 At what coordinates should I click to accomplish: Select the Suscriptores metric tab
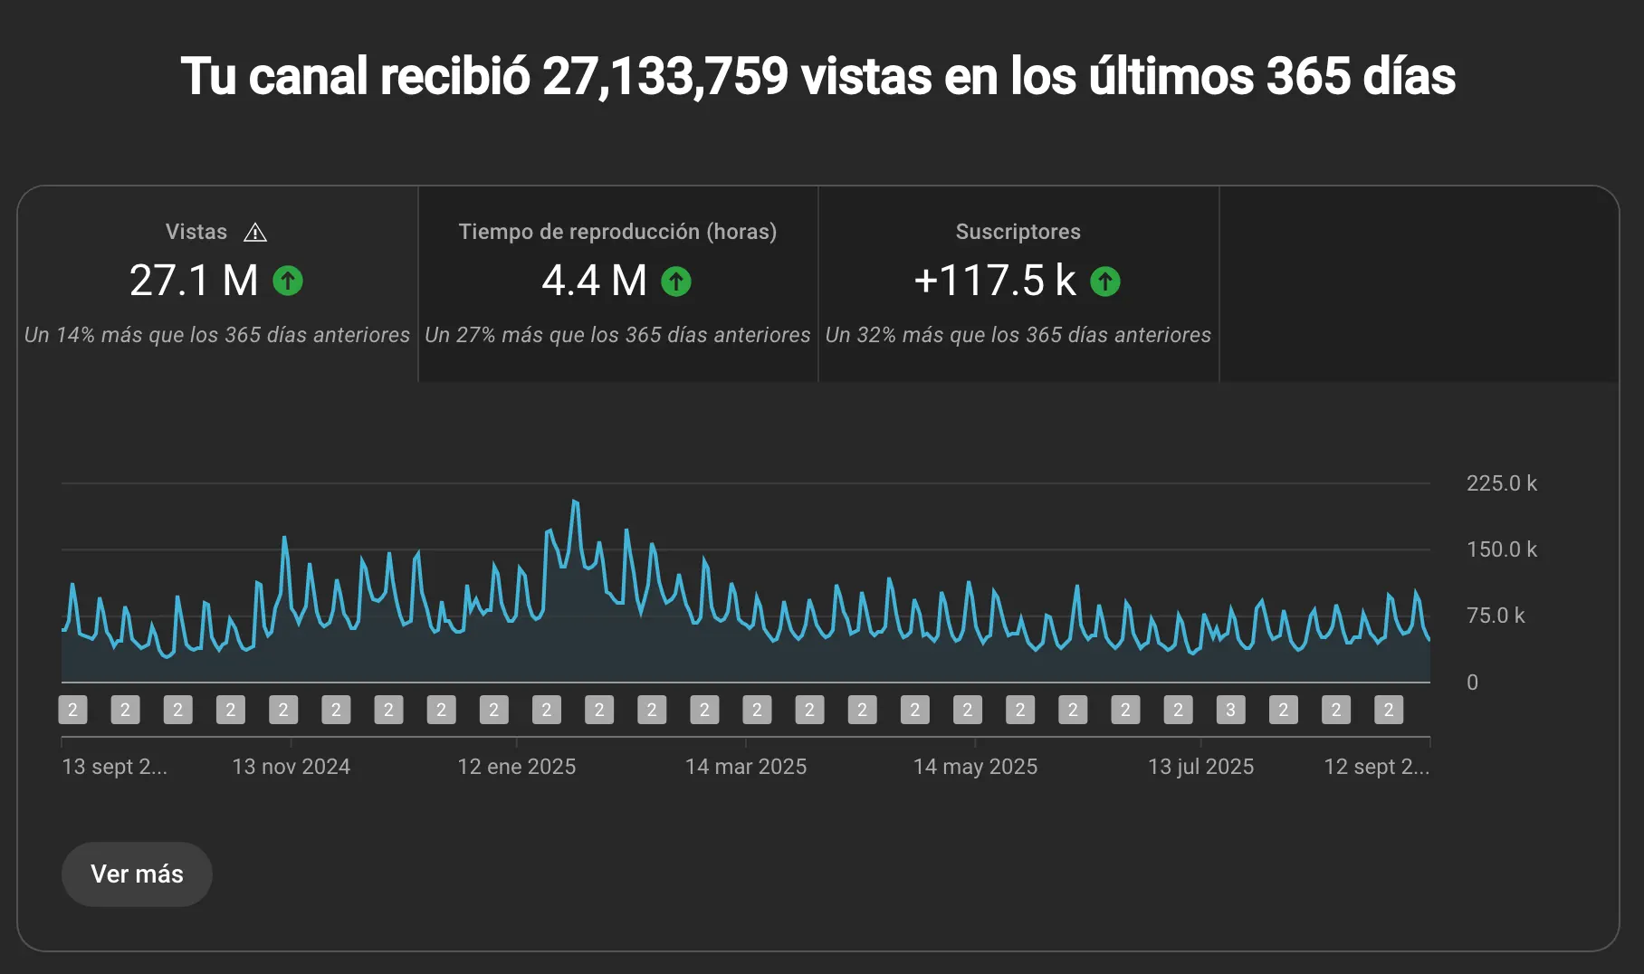pyautogui.click(x=1018, y=283)
